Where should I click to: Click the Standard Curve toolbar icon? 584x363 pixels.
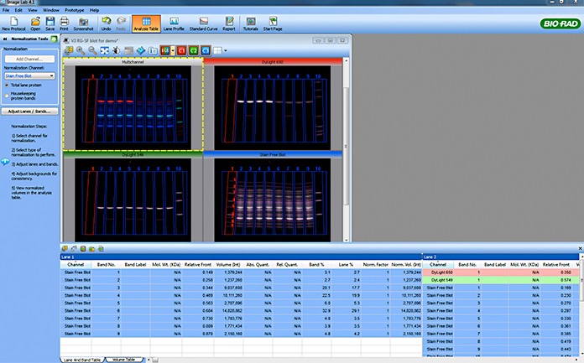[203, 23]
